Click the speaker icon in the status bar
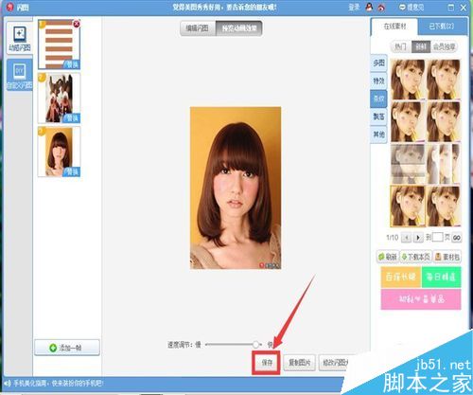The image size is (473, 395). tap(7, 384)
